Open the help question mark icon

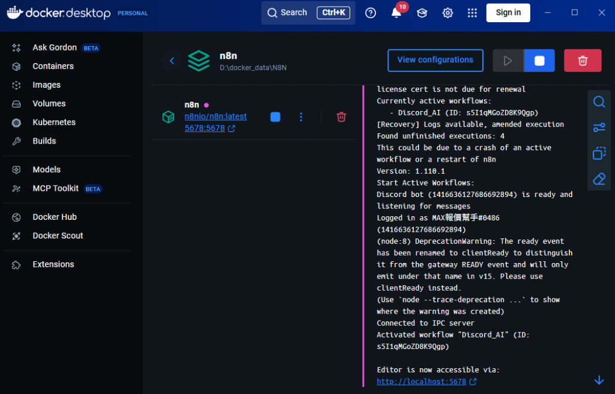coord(370,13)
